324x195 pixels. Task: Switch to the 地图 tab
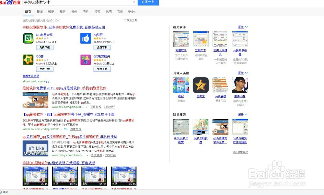(x=109, y=12)
